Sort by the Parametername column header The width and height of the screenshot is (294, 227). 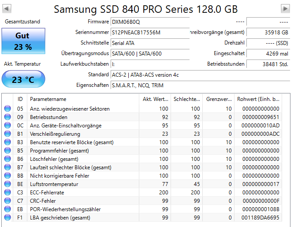pos(84,99)
